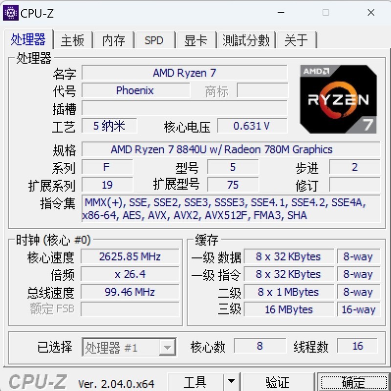Viewport: 391px width, 391px height.
Task: Switch to the 主板 tab
Action: 73,41
